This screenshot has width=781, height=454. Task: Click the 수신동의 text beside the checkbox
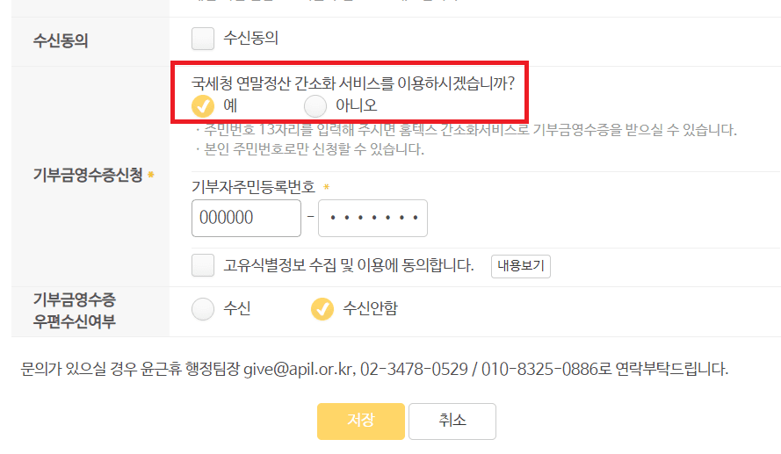[250, 39]
